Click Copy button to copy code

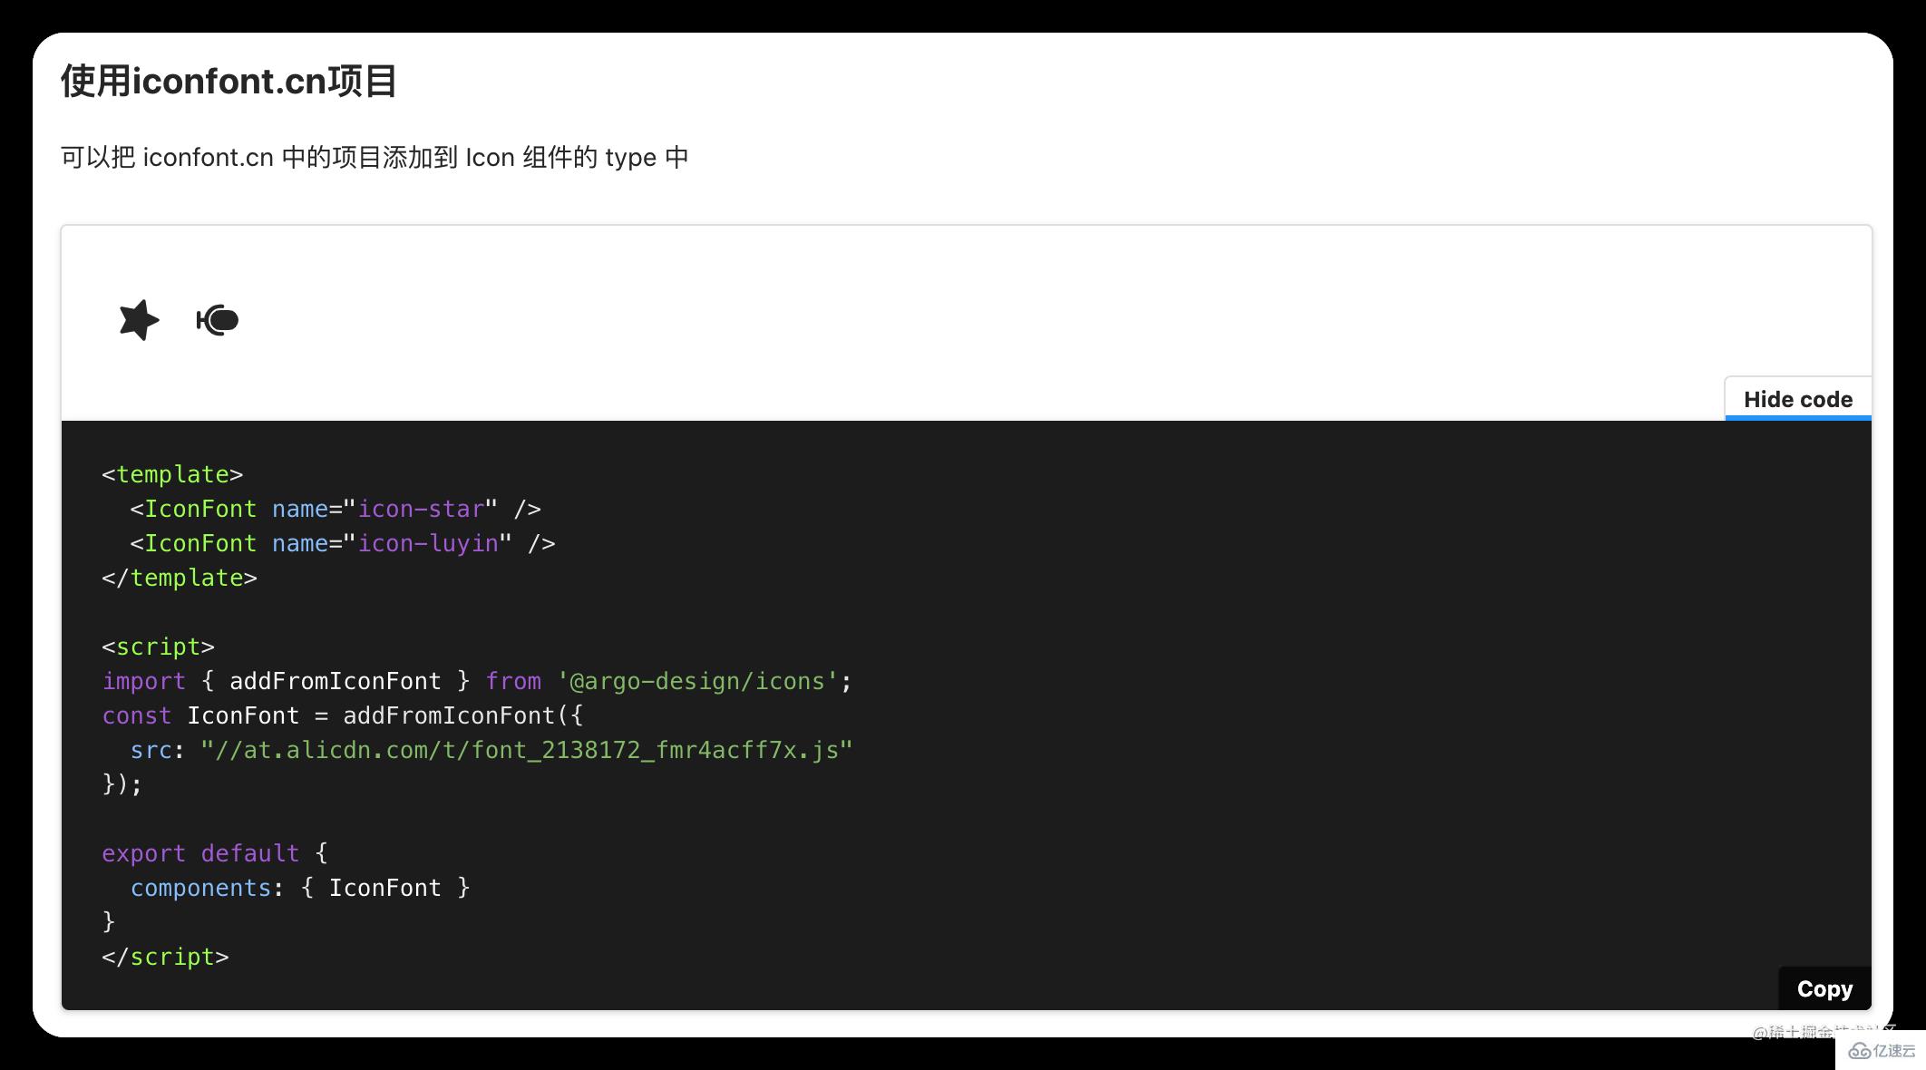pos(1824,988)
